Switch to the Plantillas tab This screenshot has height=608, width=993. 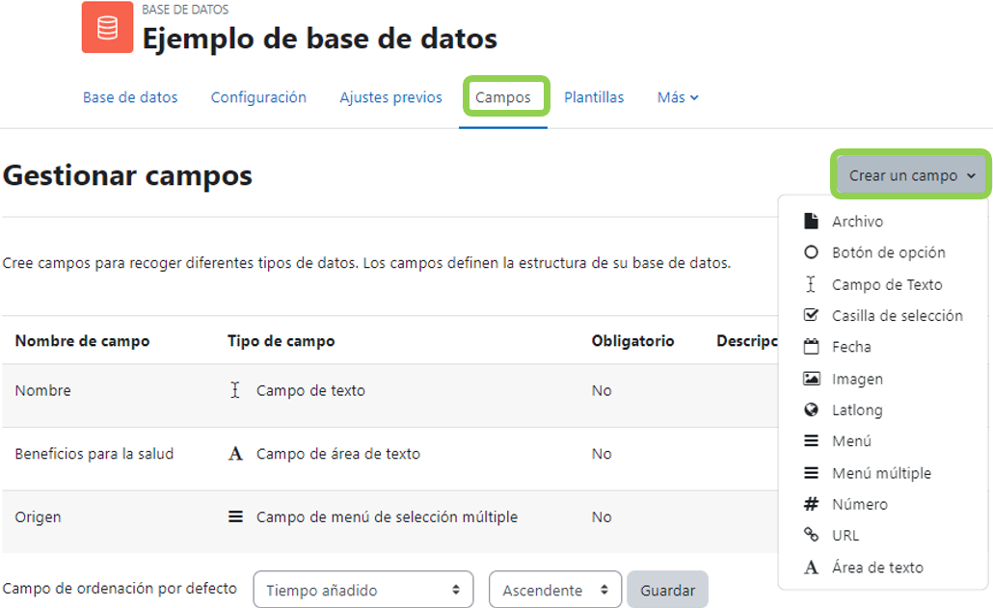tap(593, 97)
